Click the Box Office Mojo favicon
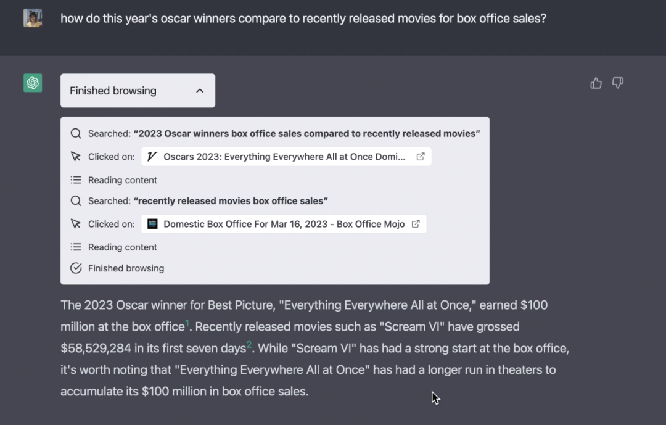 [x=152, y=224]
